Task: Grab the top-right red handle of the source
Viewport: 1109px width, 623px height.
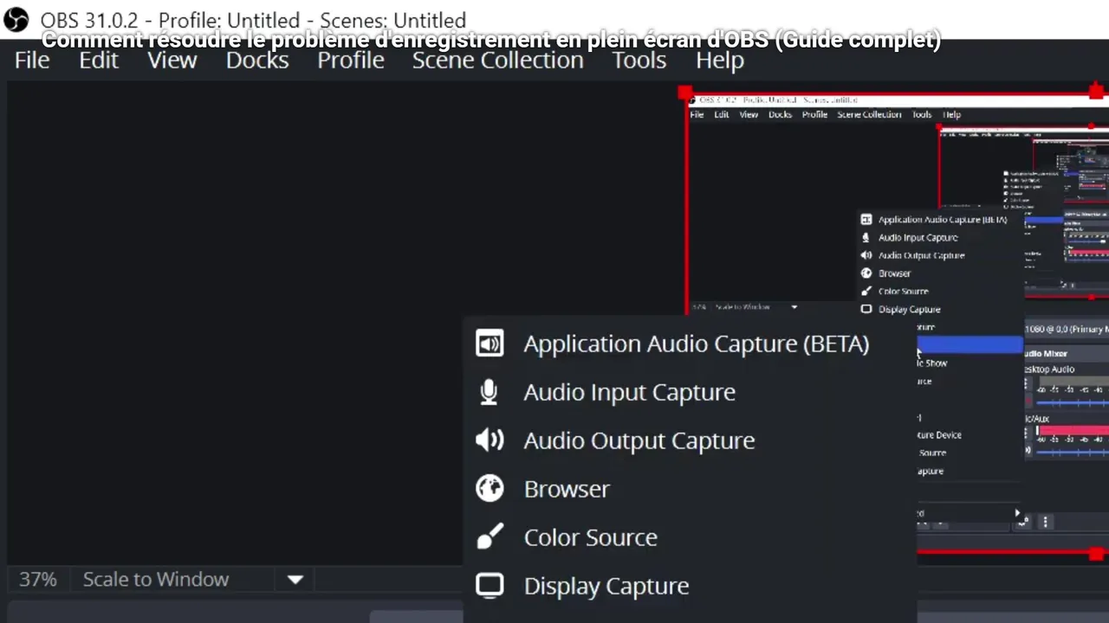Action: (1096, 91)
